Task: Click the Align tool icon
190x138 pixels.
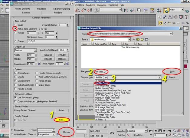Action: click(132, 10)
